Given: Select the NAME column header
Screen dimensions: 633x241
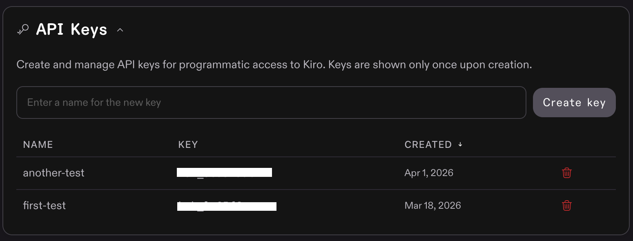Looking at the screenshot, I should 38,144.
